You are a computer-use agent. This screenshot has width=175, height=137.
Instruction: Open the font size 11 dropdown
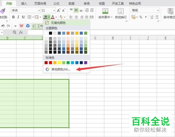54,10
